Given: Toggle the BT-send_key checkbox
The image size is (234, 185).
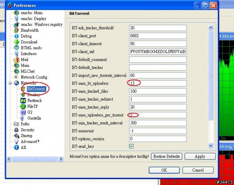Looking at the screenshot, I should point(131,146).
